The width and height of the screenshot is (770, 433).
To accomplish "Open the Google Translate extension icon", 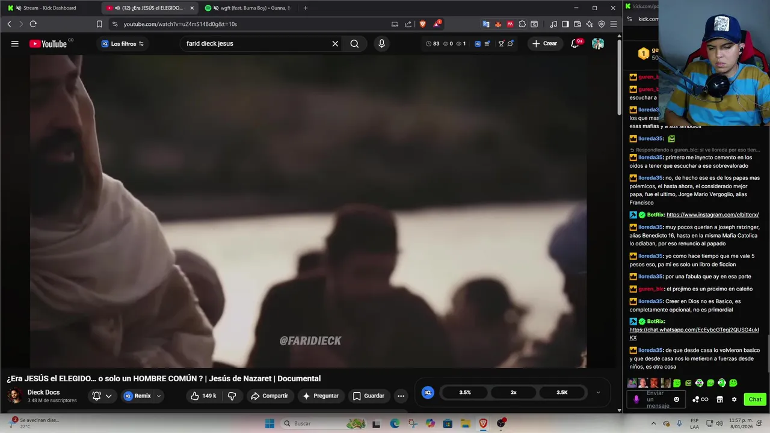I will point(486,24).
